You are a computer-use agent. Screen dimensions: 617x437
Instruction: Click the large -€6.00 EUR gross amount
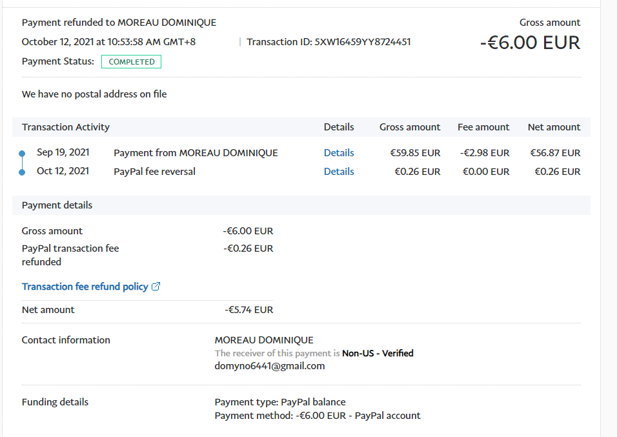[530, 43]
